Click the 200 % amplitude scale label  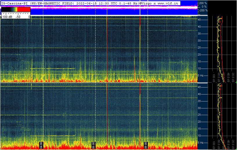coord(202,3)
